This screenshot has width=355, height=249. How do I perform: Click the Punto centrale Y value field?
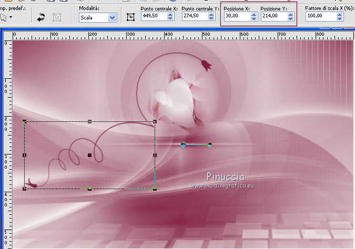pyautogui.click(x=195, y=16)
